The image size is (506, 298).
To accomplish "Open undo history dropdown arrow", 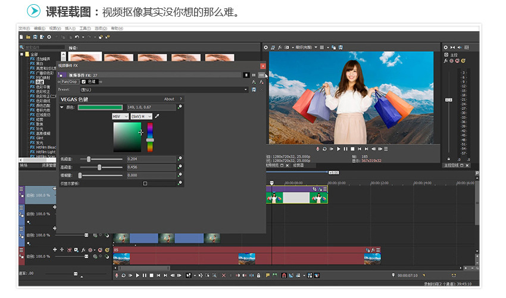I will pos(83,37).
